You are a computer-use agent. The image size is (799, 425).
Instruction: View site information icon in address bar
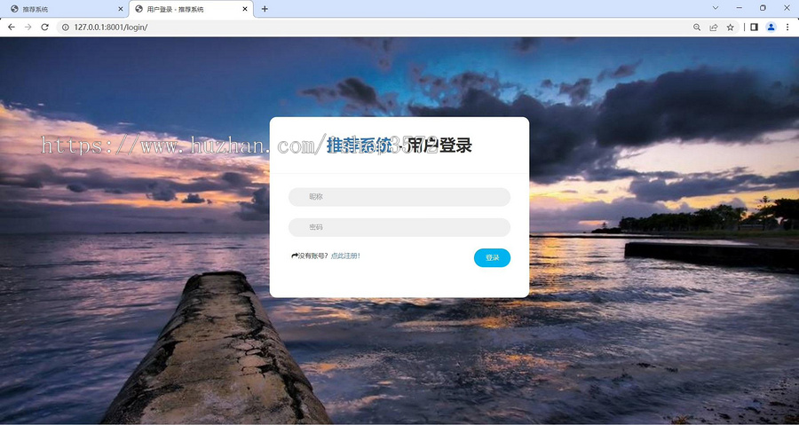[65, 27]
